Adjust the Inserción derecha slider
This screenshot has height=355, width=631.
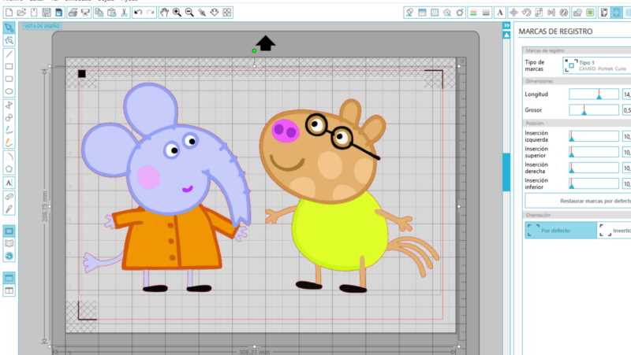pos(594,168)
